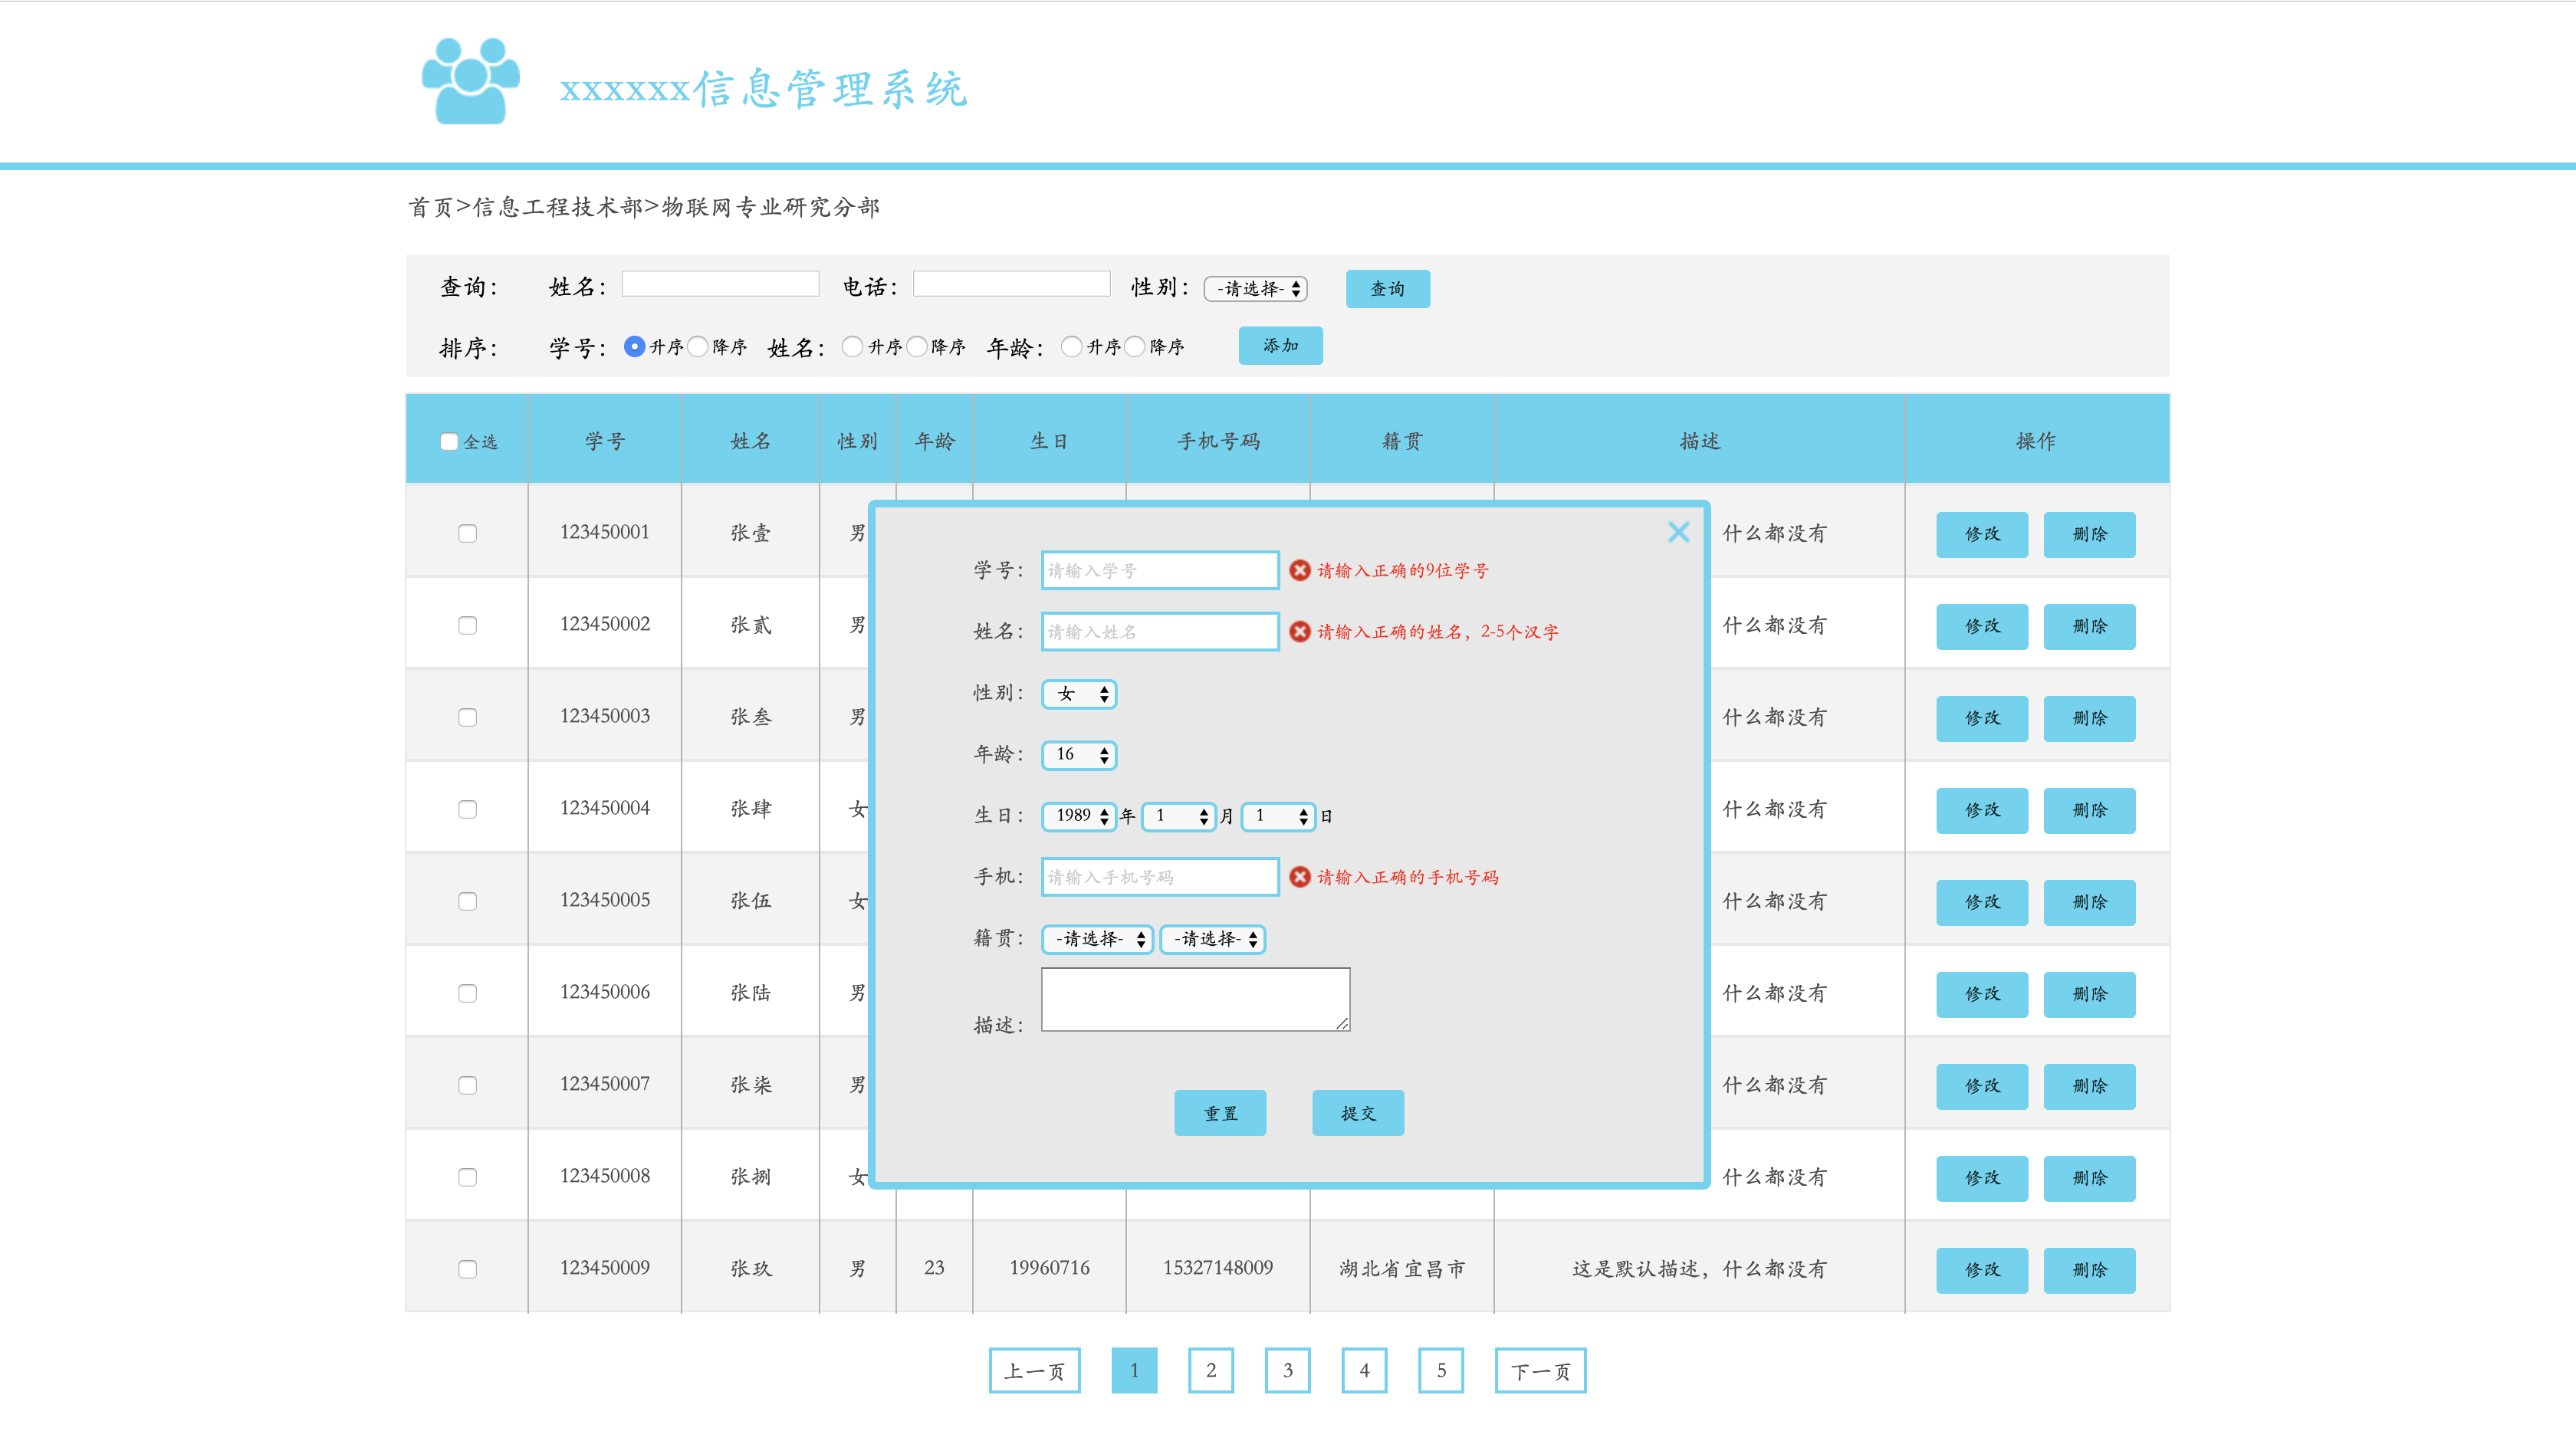
Task: Click 下一页 next page button
Action: [1541, 1370]
